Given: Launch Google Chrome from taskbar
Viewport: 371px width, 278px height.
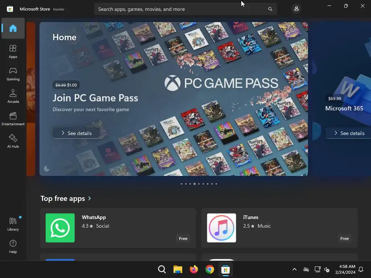Looking at the screenshot, I should coord(210,269).
